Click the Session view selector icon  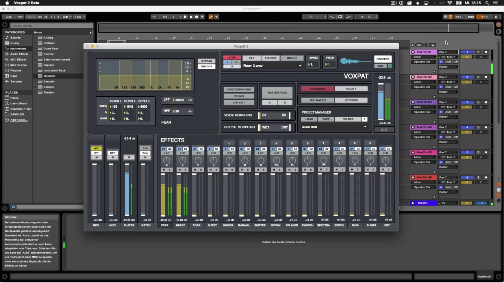tap(499, 31)
